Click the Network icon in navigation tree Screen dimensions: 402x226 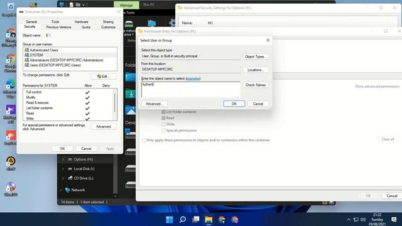(x=68, y=190)
